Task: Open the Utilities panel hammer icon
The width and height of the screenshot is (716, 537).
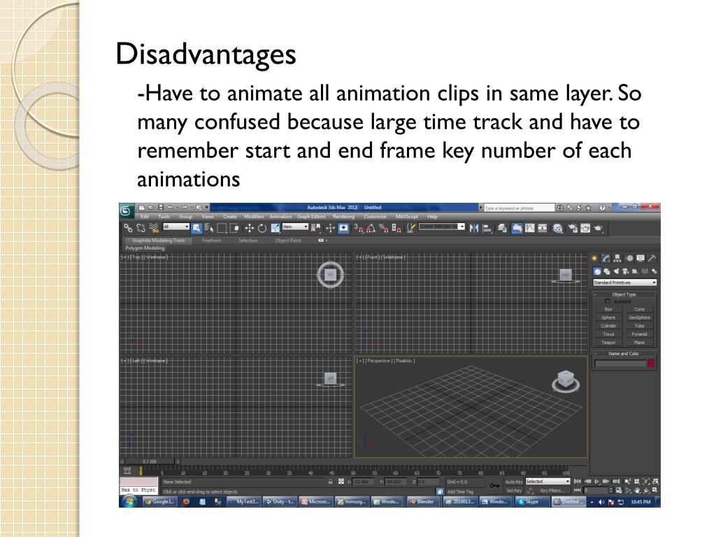Action: [652, 258]
